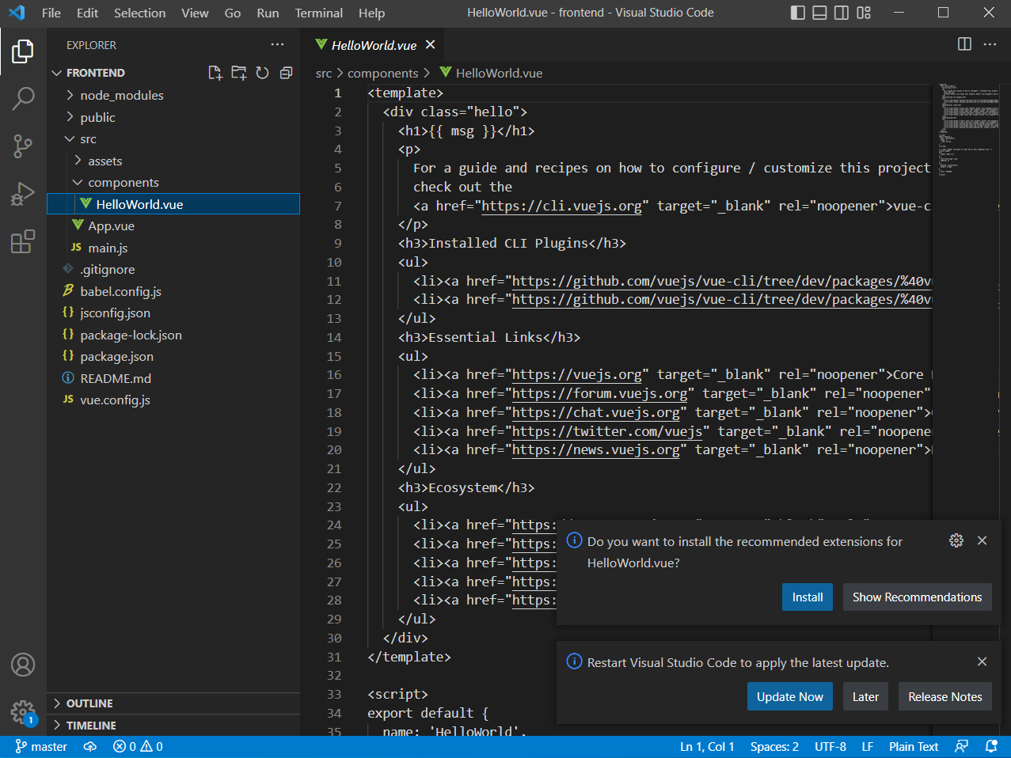This screenshot has height=758, width=1011.
Task: Refresh the Explorer file tree
Action: click(x=262, y=73)
